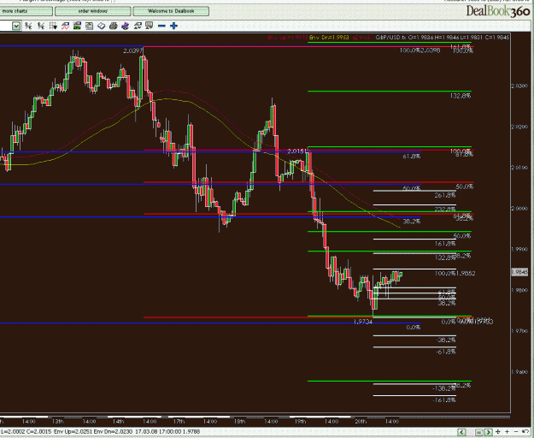Click the Env Dn=1.9953 header value
The image size is (534, 438).
[329, 37]
